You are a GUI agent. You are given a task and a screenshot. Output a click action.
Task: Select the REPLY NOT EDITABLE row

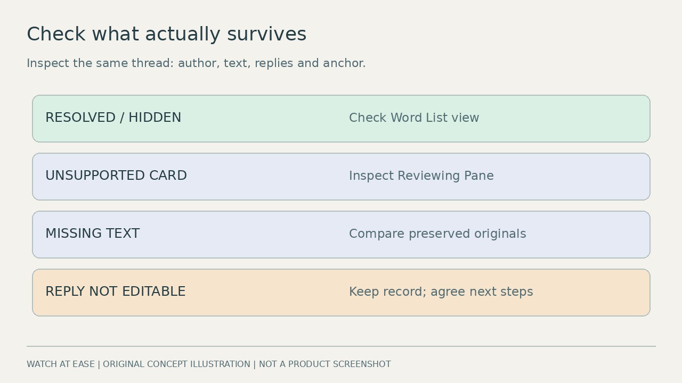tap(341, 293)
